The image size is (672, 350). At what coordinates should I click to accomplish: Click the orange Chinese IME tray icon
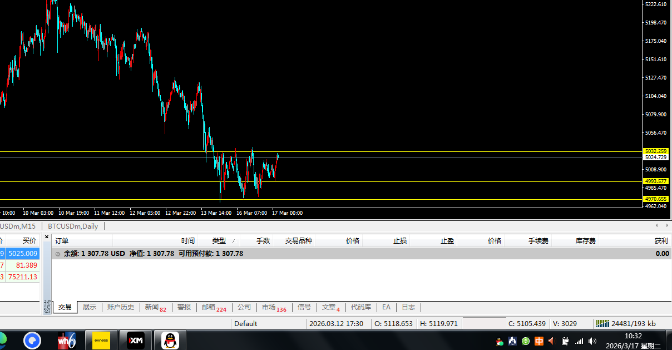tap(538, 341)
